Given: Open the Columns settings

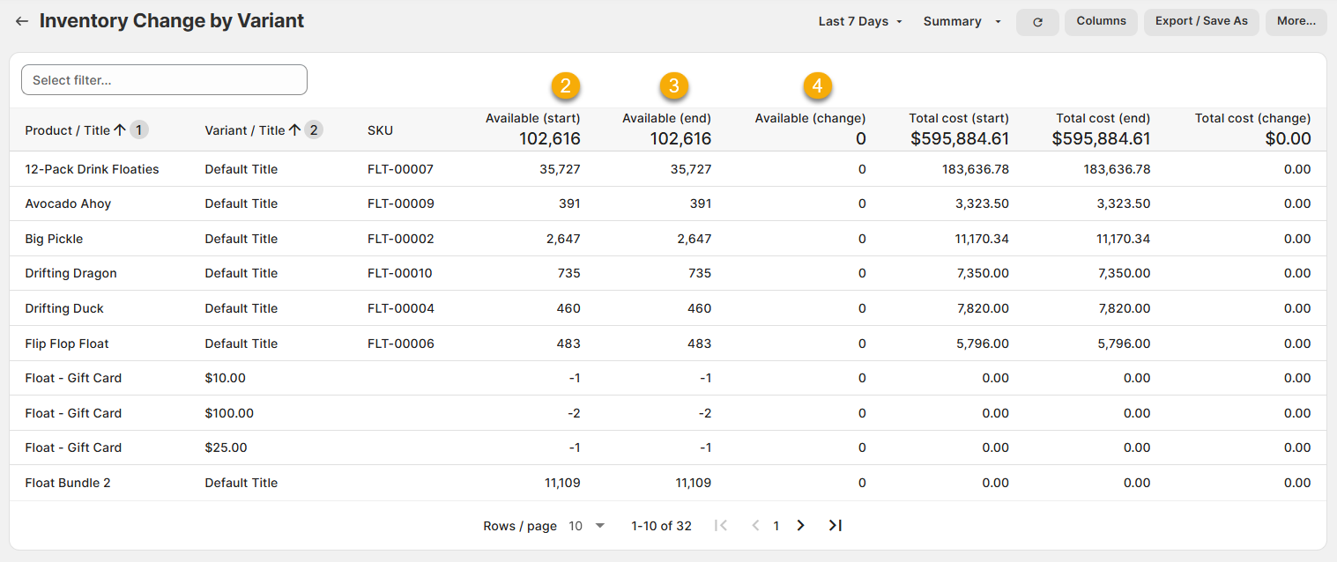Looking at the screenshot, I should pos(1101,21).
